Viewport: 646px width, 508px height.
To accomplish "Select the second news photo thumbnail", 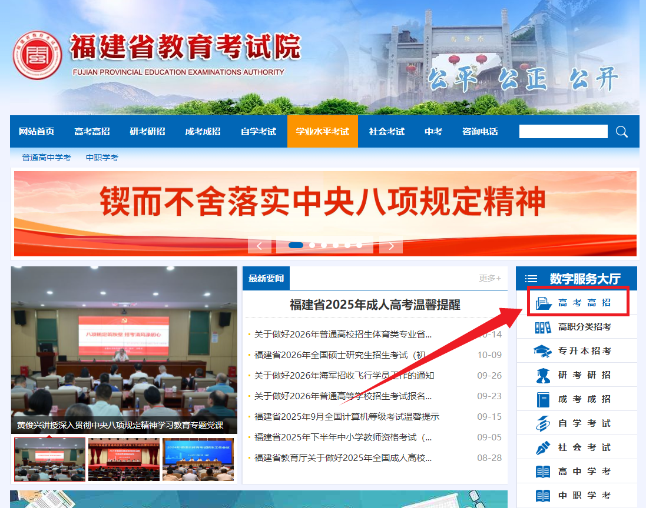I will click(x=124, y=459).
